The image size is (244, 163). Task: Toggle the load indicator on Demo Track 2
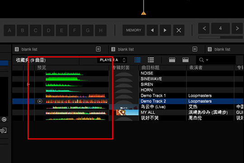pos(40,101)
